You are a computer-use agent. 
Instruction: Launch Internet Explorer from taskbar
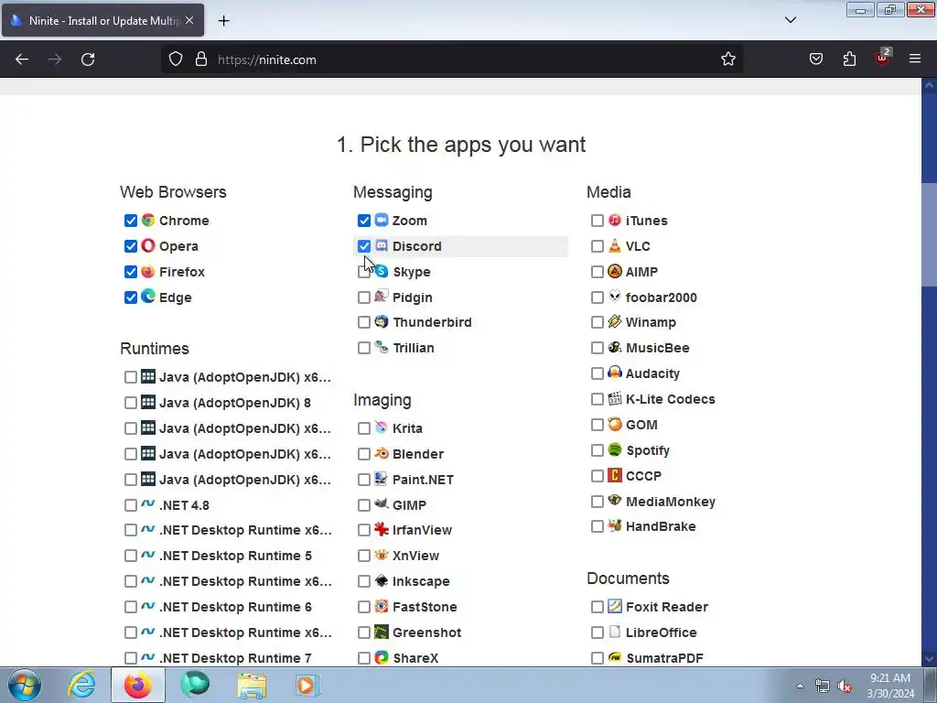pos(81,685)
